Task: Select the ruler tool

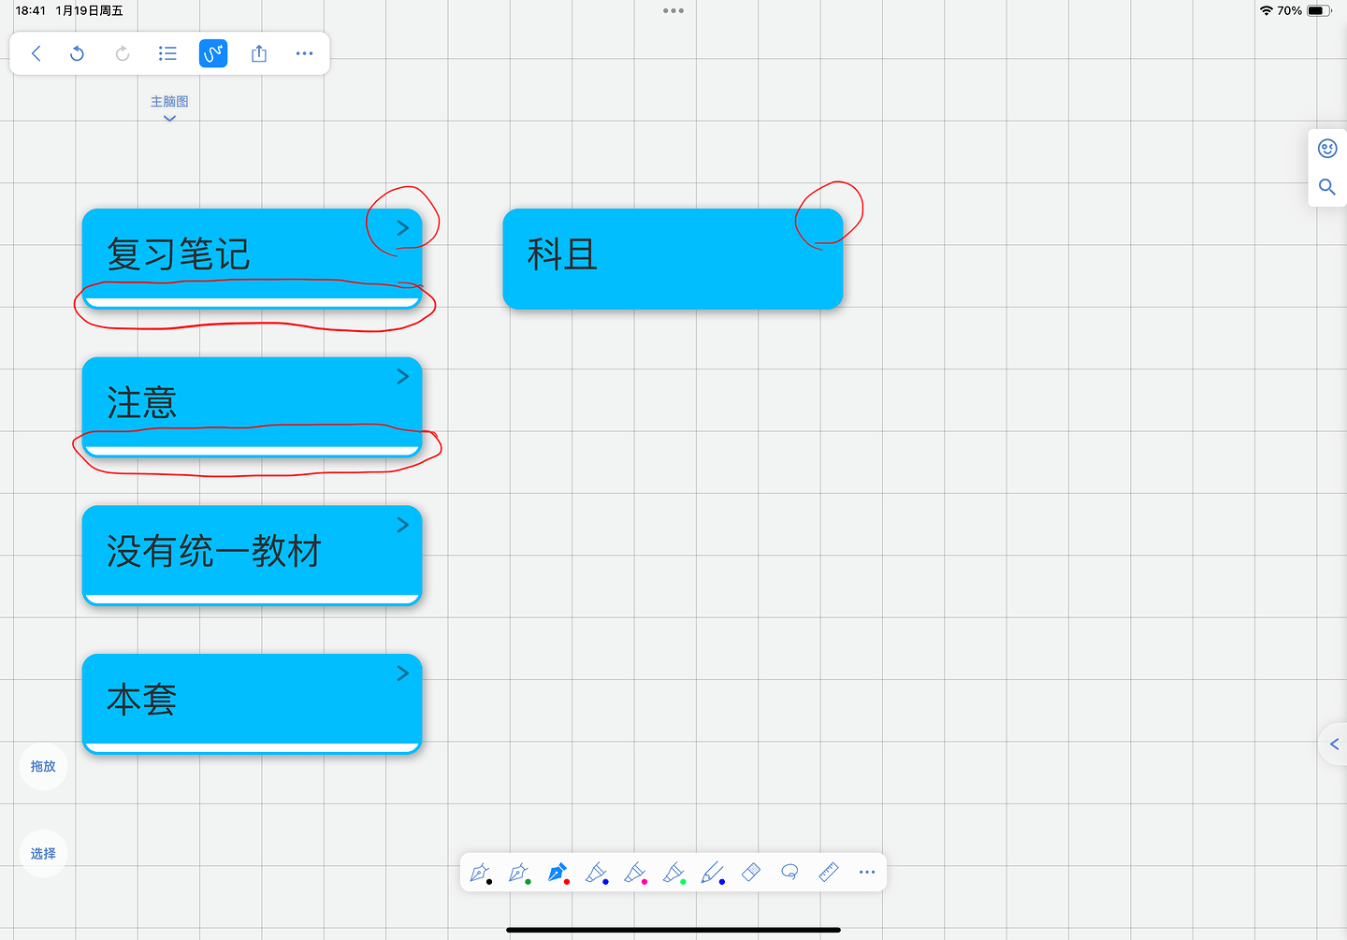Action: [x=829, y=873]
